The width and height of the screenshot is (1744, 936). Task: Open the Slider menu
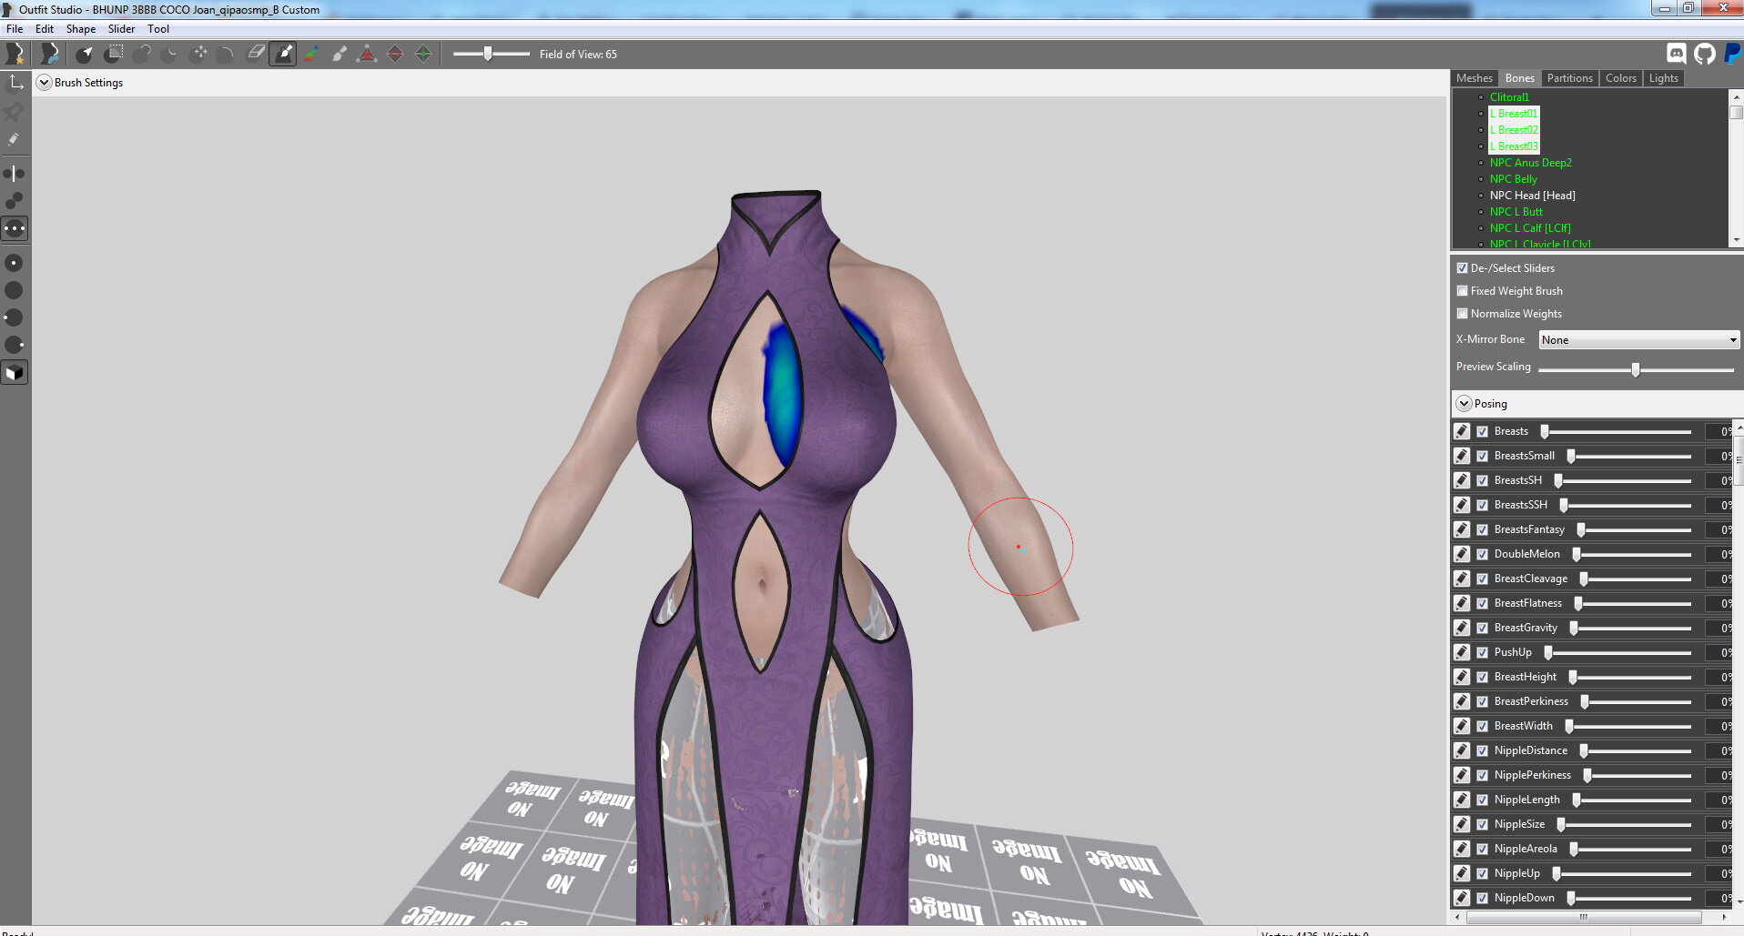tap(121, 29)
